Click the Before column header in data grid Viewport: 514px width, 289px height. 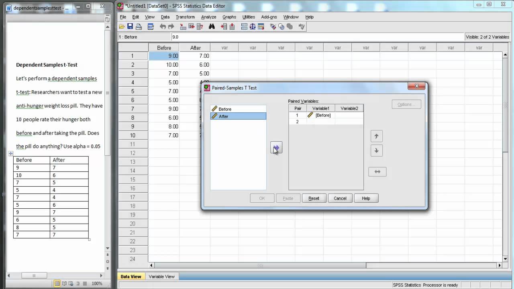coord(164,48)
